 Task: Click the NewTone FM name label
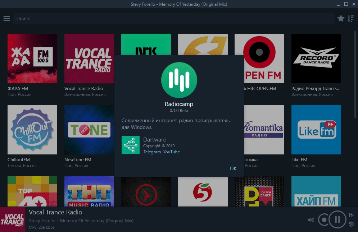click(x=78, y=159)
